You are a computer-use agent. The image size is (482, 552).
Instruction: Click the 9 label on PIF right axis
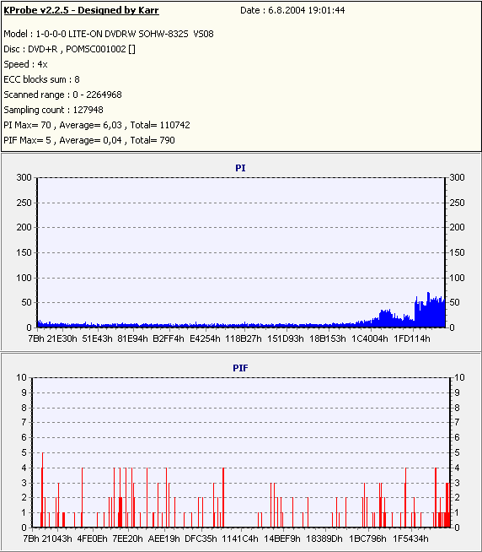[x=457, y=392]
